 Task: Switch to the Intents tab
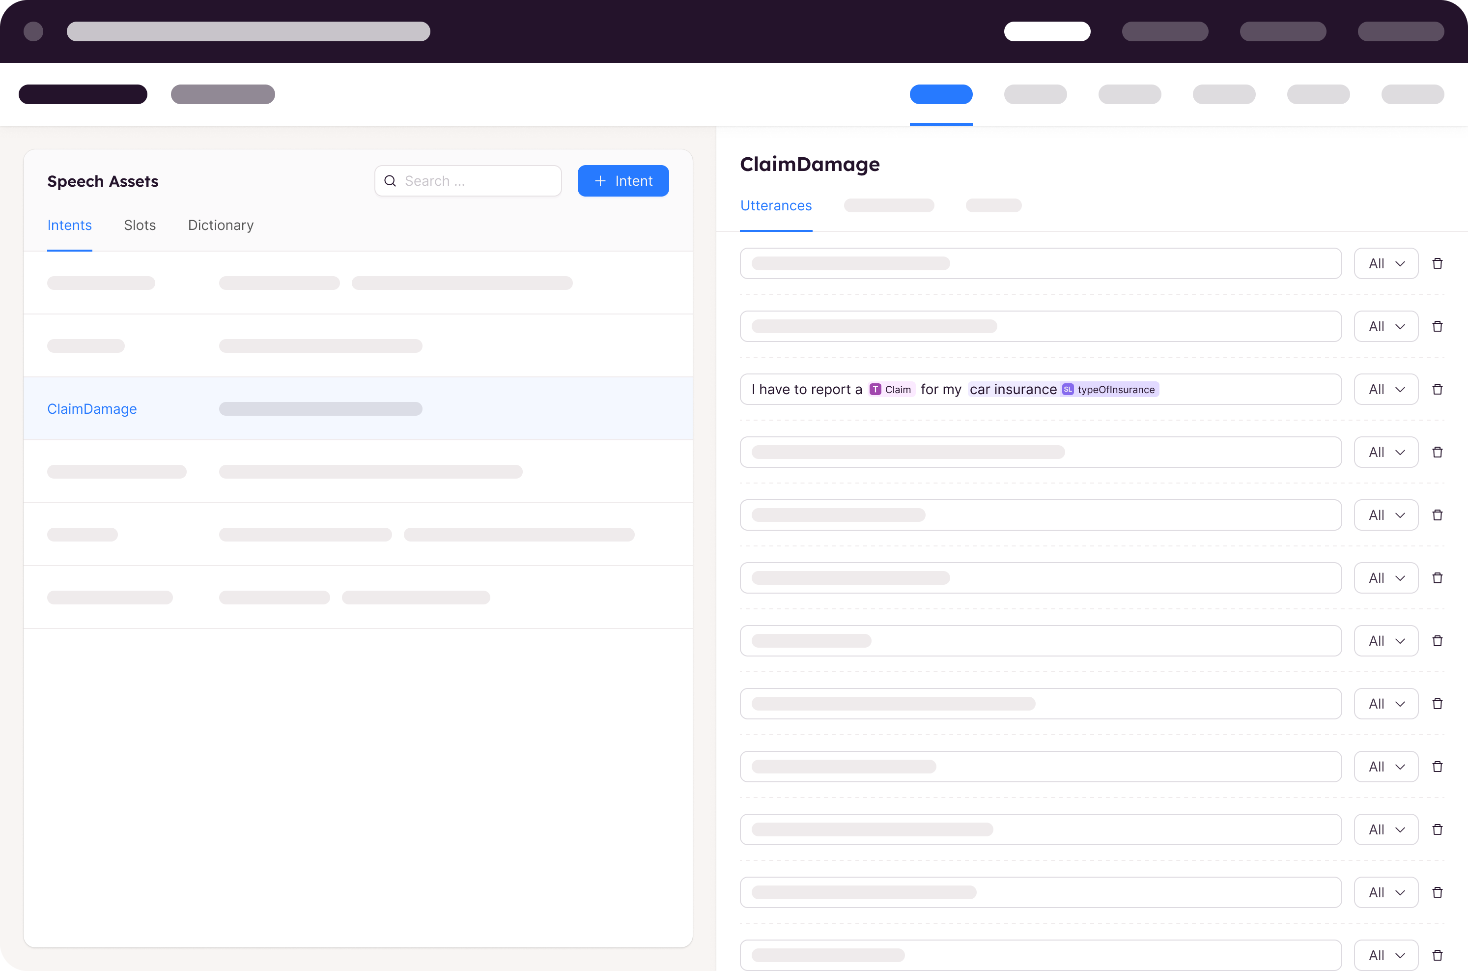coord(69,226)
